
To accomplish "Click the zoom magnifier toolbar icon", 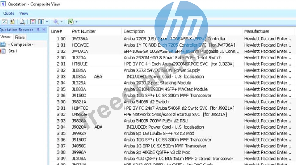I will (x=56, y=22).
